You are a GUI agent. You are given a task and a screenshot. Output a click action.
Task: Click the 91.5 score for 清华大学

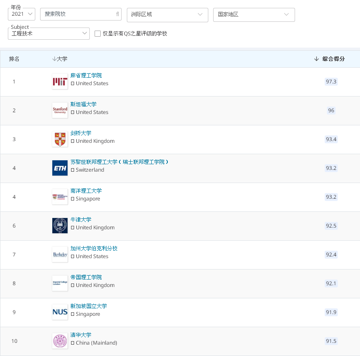coord(331,341)
